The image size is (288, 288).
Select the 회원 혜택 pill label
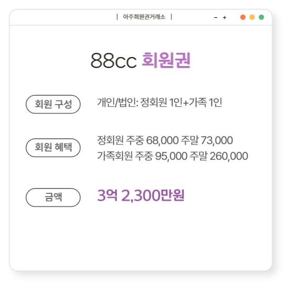tap(53, 148)
